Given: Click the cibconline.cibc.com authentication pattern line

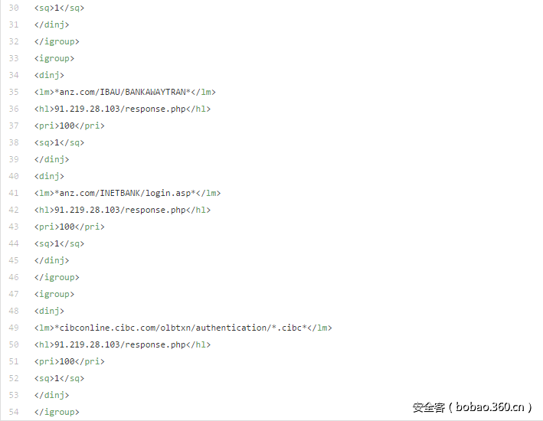Looking at the screenshot, I should click(183, 328).
